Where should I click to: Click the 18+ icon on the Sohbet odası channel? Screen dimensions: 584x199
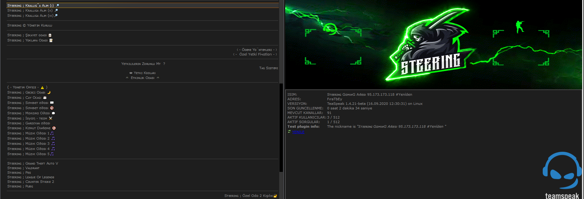(x=52, y=108)
